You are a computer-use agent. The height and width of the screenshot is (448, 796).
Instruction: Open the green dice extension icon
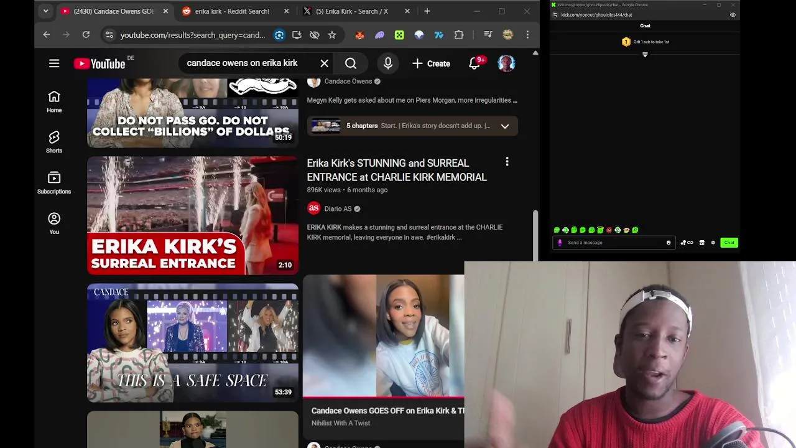[399, 35]
